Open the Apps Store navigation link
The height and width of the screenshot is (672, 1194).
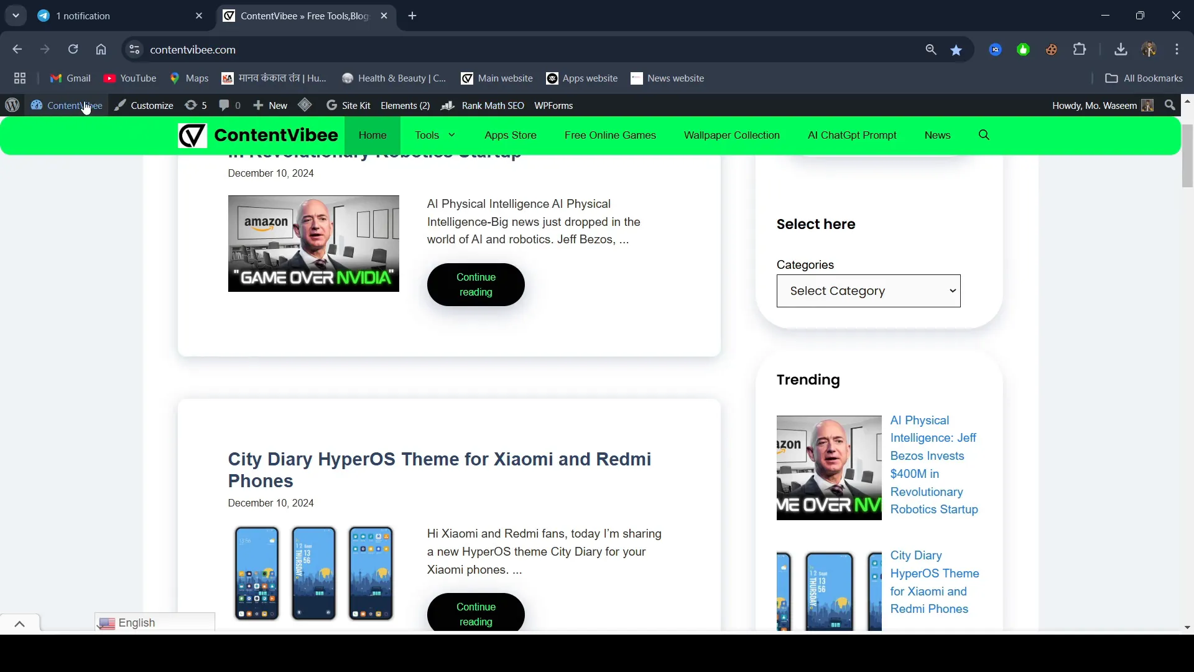(511, 135)
